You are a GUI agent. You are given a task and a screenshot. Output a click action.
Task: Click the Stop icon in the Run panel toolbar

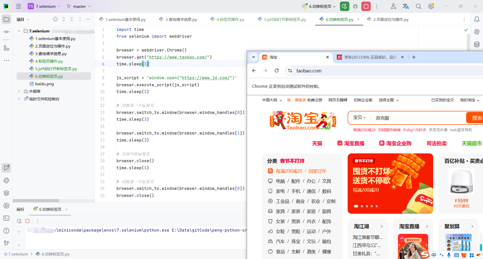(27, 221)
